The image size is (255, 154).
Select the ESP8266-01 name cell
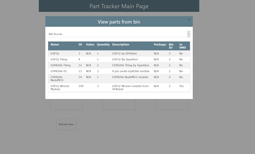coord(59,71)
